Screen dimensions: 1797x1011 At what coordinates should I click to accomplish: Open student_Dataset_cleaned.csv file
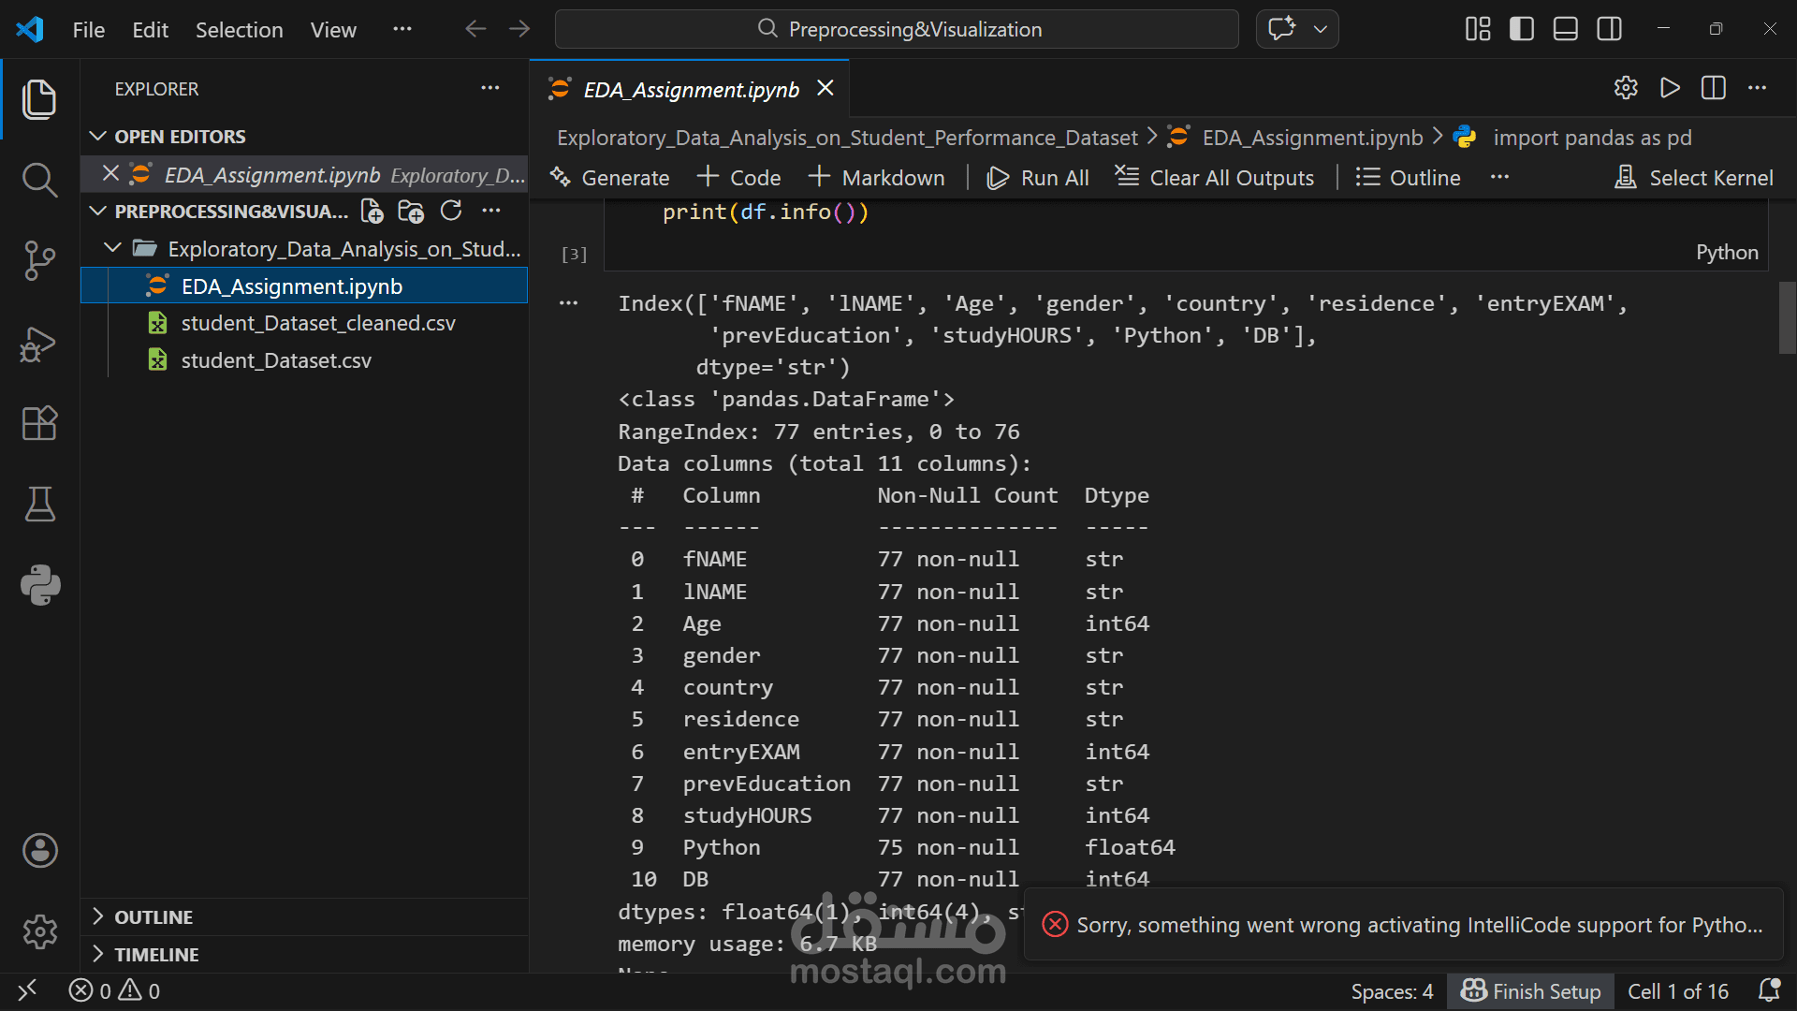pos(317,323)
